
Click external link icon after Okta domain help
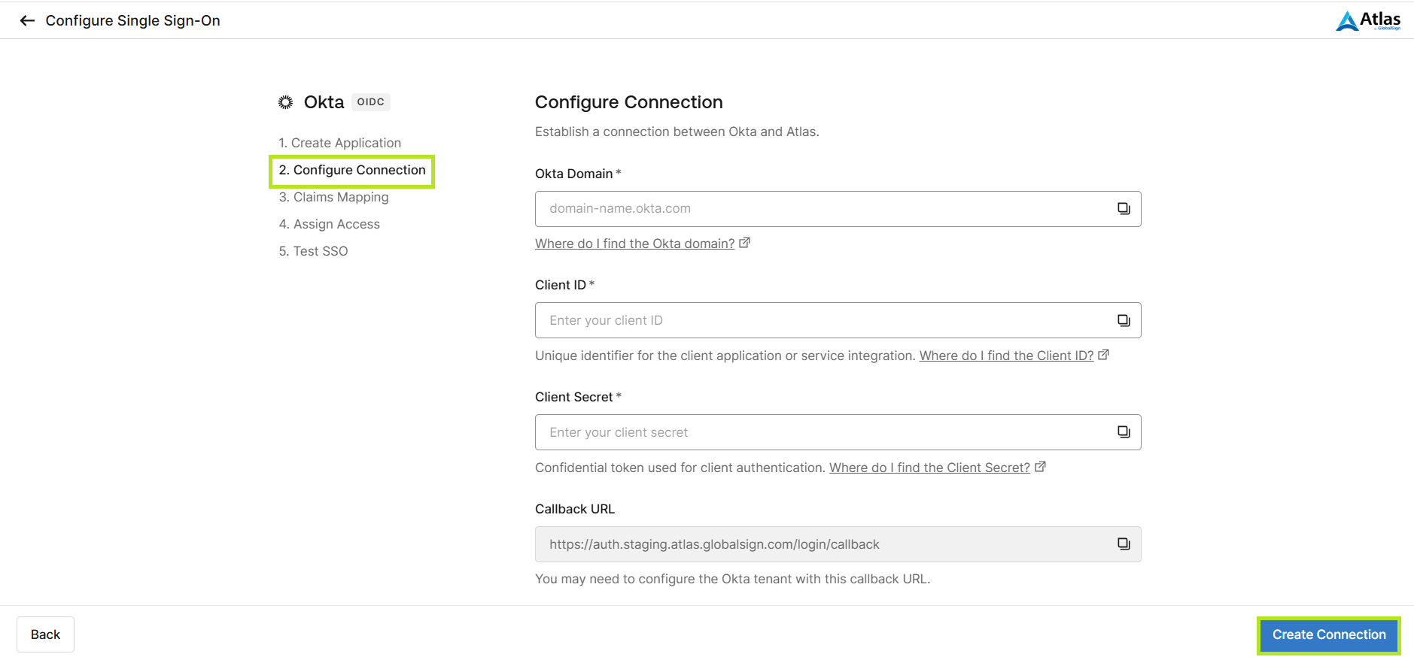[x=744, y=243]
